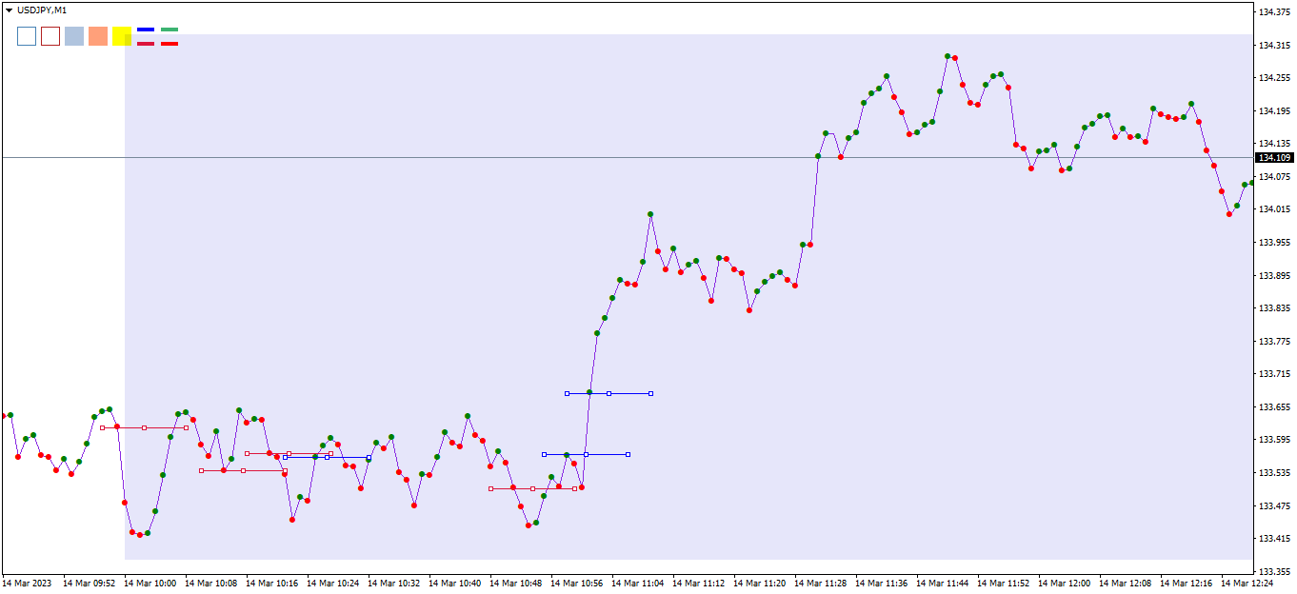Select the green horizontal line tool

coord(170,30)
